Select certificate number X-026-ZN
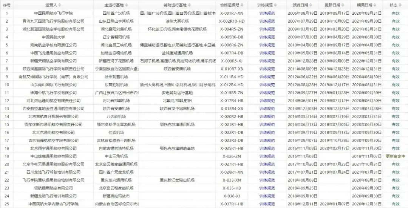This screenshot has height=208, width=408. 232,156
